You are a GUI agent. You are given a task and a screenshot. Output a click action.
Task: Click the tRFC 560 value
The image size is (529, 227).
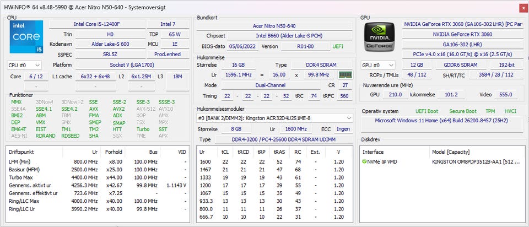pos(344,96)
